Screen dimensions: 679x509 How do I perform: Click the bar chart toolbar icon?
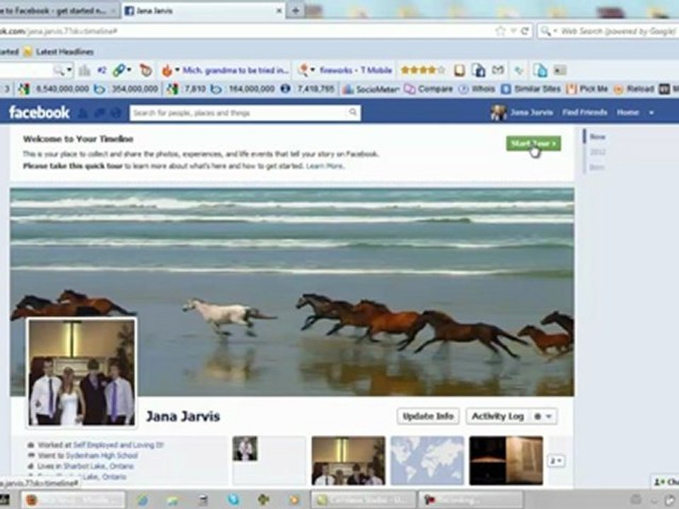[85, 70]
